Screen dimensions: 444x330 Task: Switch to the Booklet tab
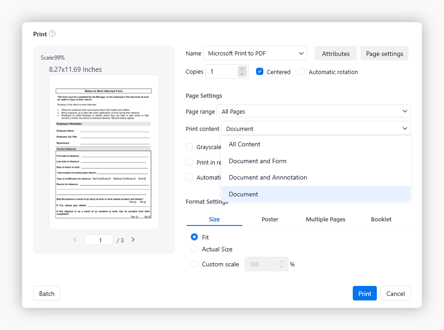(381, 219)
